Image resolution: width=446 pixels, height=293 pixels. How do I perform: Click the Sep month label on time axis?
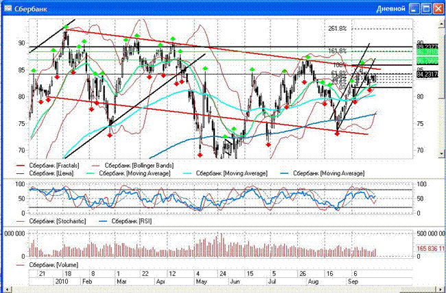(x=351, y=281)
